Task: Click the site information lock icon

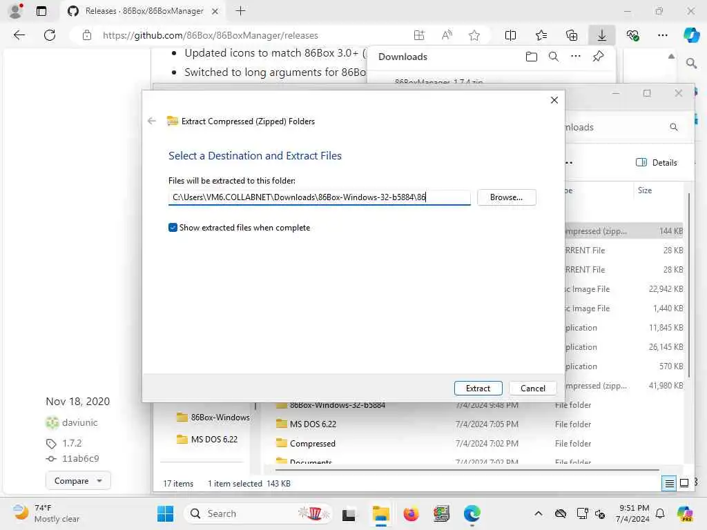Action: (x=86, y=35)
